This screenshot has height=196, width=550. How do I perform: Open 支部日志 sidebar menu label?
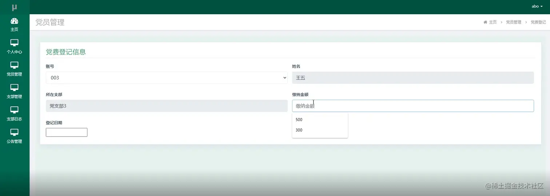pos(14,119)
